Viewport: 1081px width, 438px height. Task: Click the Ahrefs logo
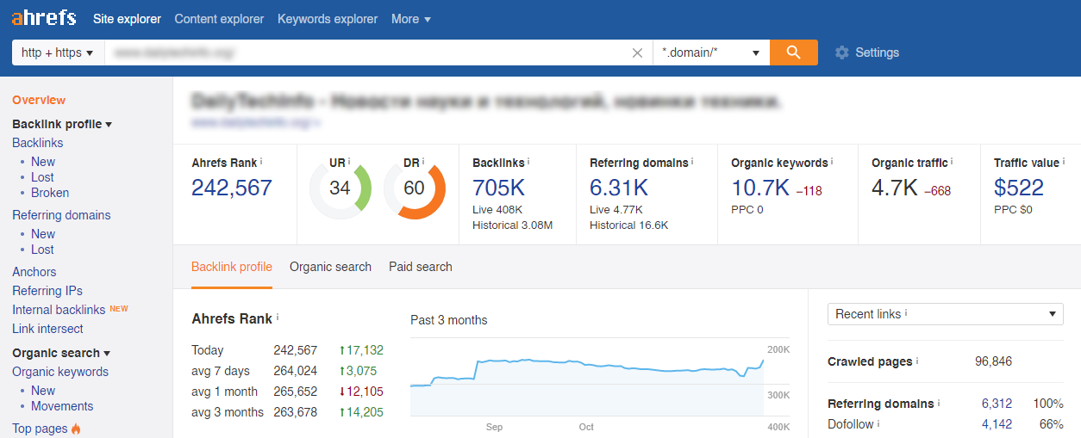(44, 18)
